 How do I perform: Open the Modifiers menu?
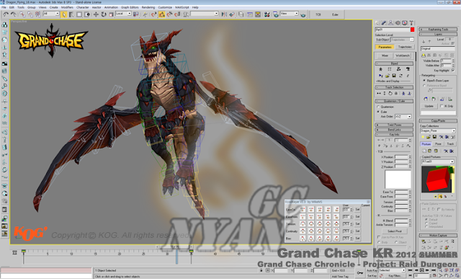click(67, 7)
